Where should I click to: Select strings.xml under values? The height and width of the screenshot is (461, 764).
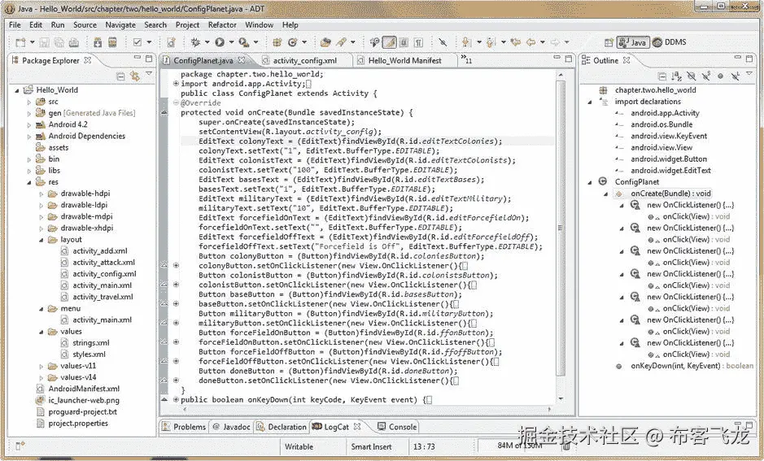(90, 343)
